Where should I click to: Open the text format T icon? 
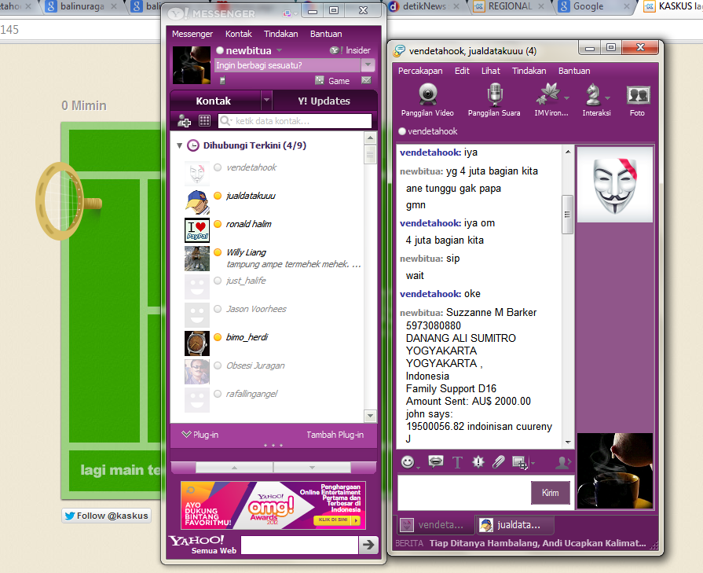pos(457,462)
